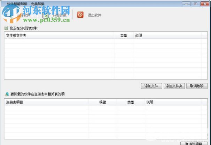This screenshot has height=145, width=211.
Task: Minimize the 软件智能卸载 window
Action: [x=186, y=4]
